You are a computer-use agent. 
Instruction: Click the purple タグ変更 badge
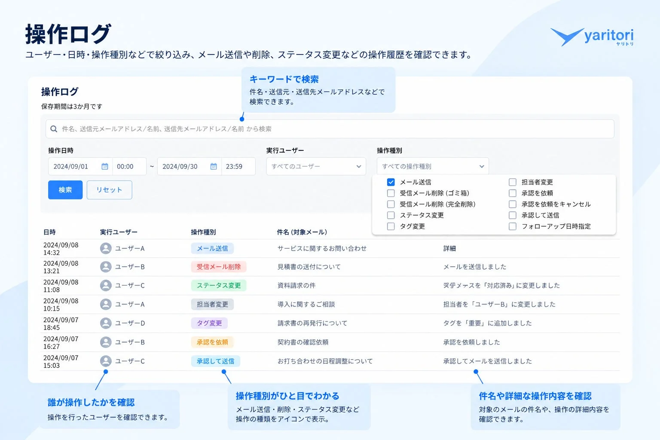209,323
